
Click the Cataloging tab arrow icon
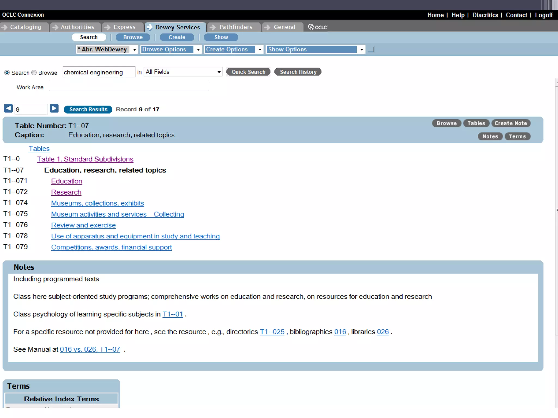click(x=4, y=27)
